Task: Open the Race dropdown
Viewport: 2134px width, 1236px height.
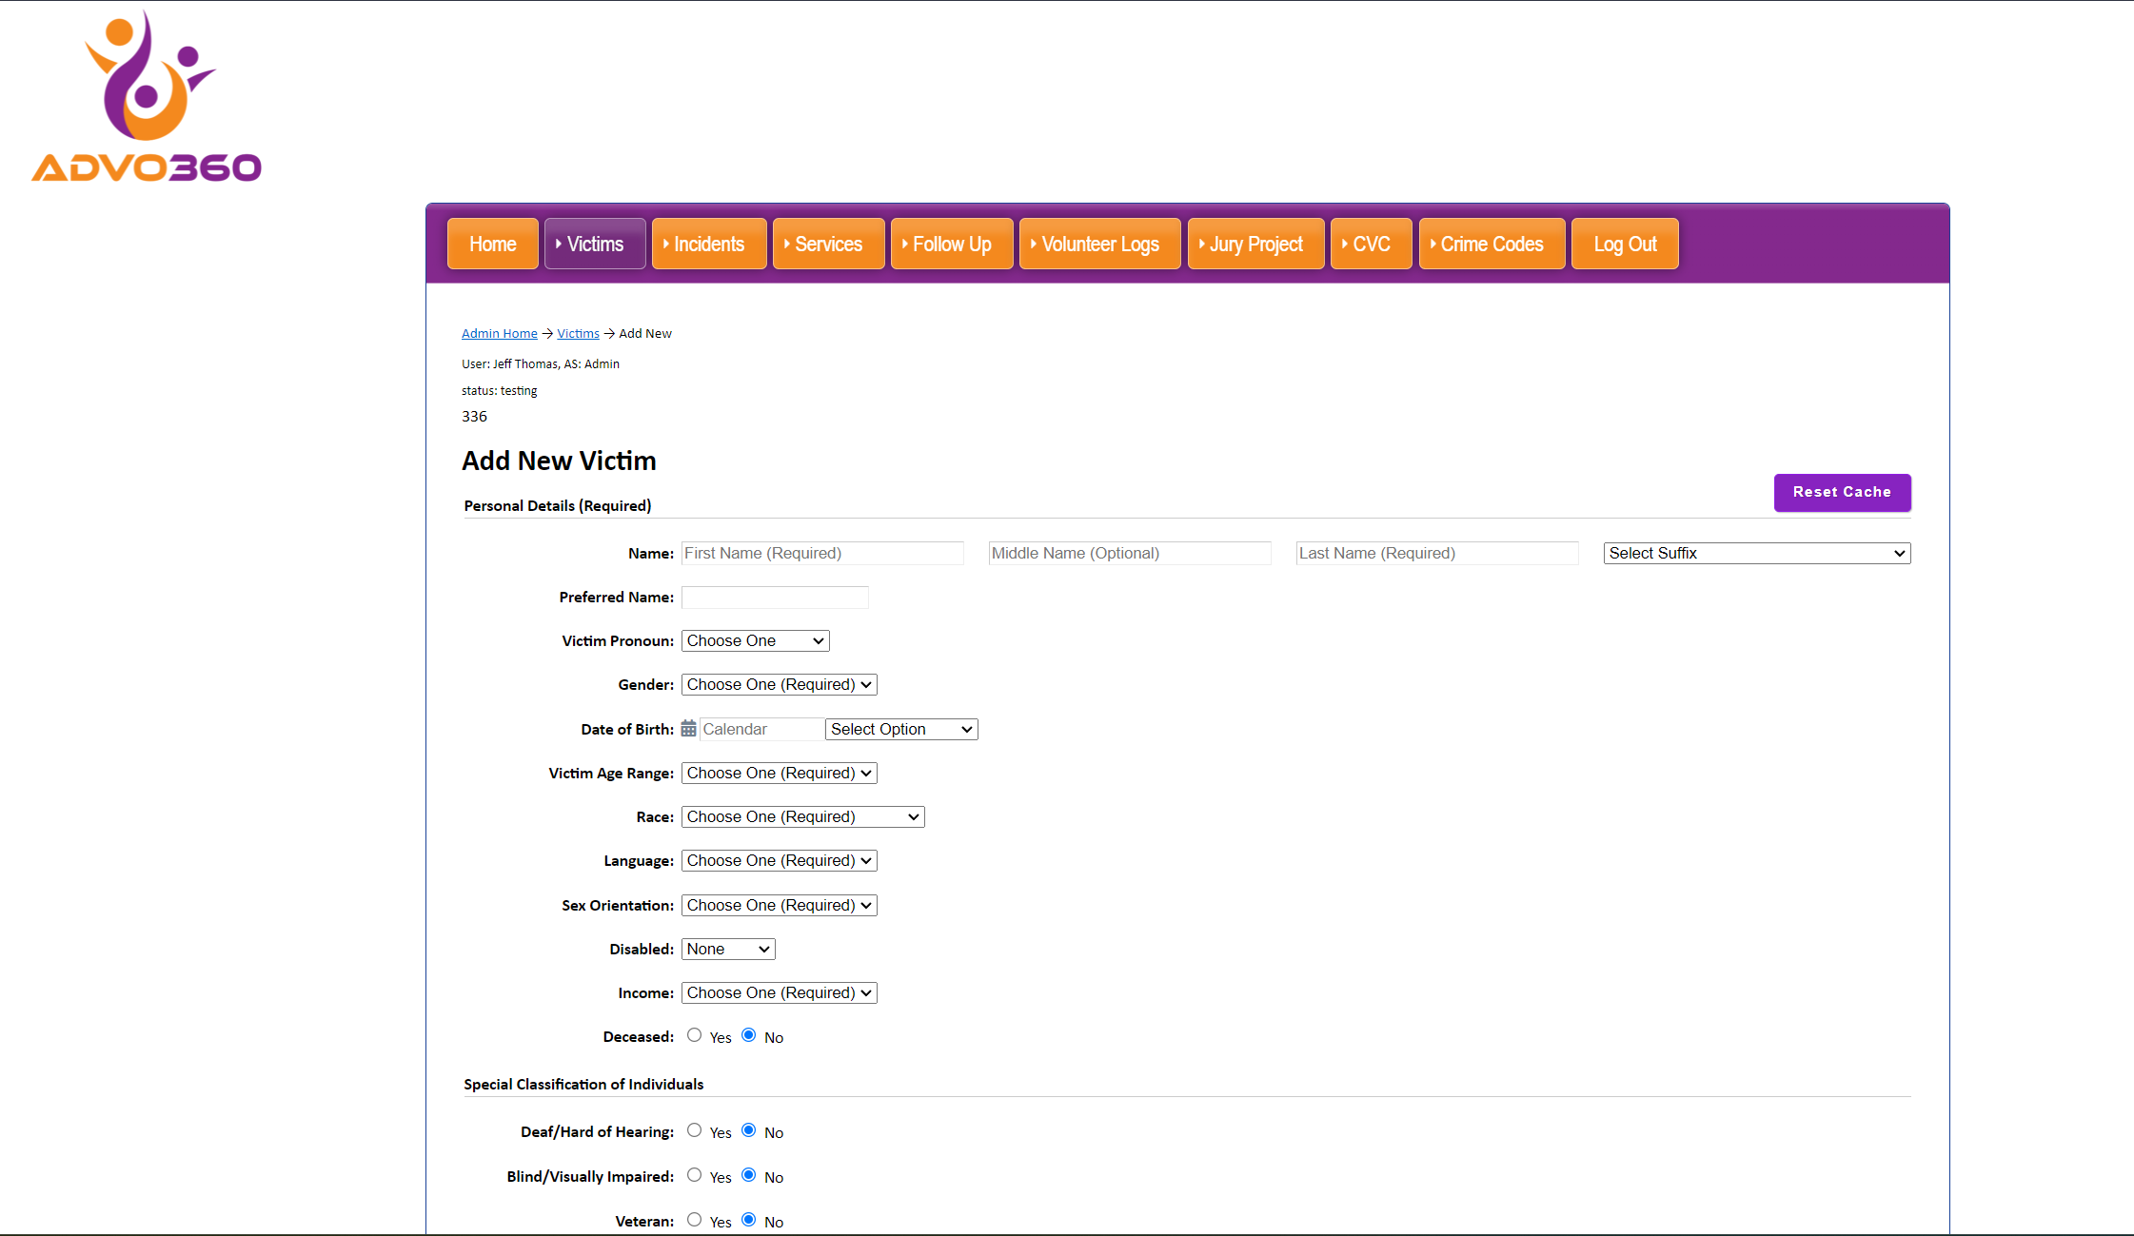Action: pos(803,817)
